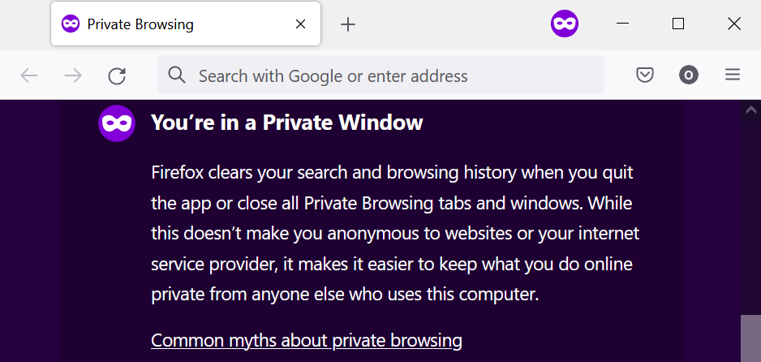
Task: Click the forward navigation arrow
Action: tap(73, 75)
